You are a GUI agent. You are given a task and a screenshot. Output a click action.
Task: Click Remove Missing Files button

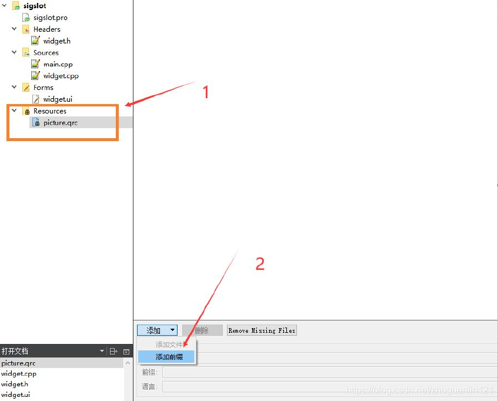click(262, 330)
